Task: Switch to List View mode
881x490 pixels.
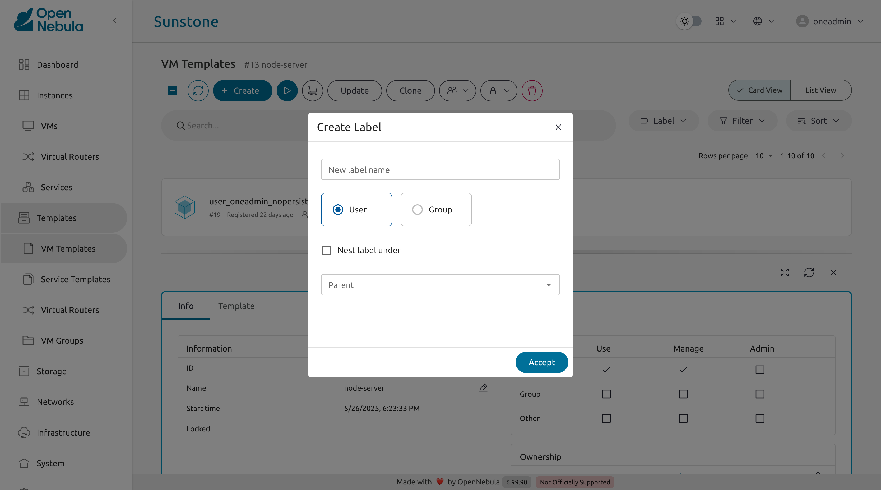Action: [x=820, y=90]
